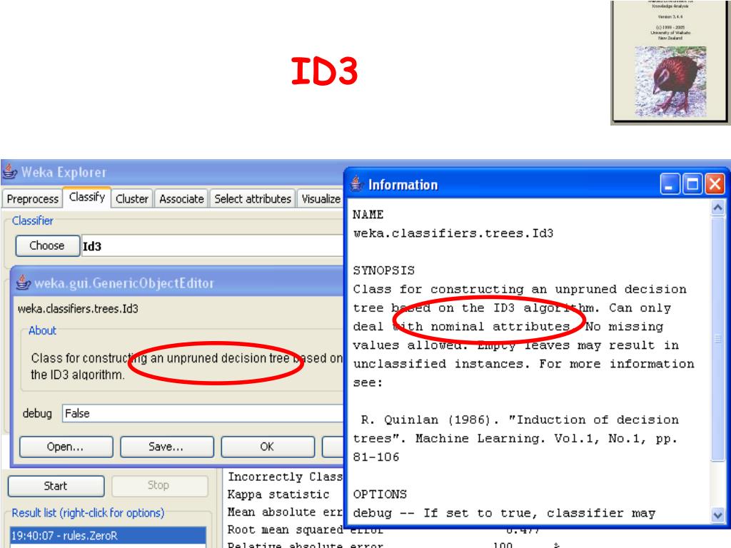Go to the Associate tab
This screenshot has height=548, width=731.
click(x=181, y=199)
